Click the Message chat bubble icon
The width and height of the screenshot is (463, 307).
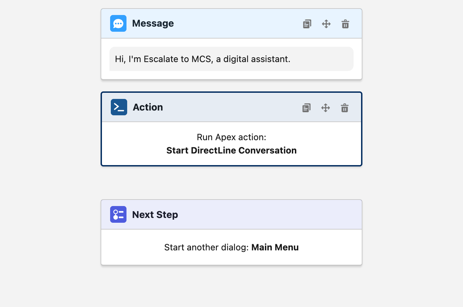118,23
